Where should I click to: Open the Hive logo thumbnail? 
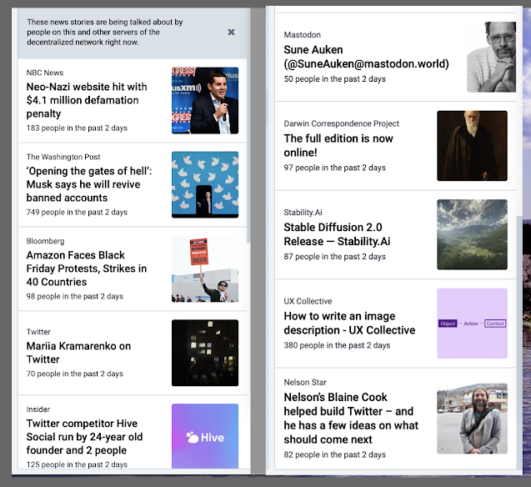pyautogui.click(x=205, y=436)
